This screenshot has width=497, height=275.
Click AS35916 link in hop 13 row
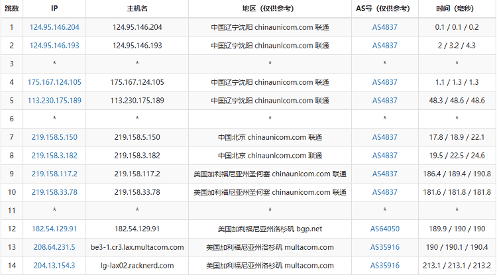click(385, 247)
